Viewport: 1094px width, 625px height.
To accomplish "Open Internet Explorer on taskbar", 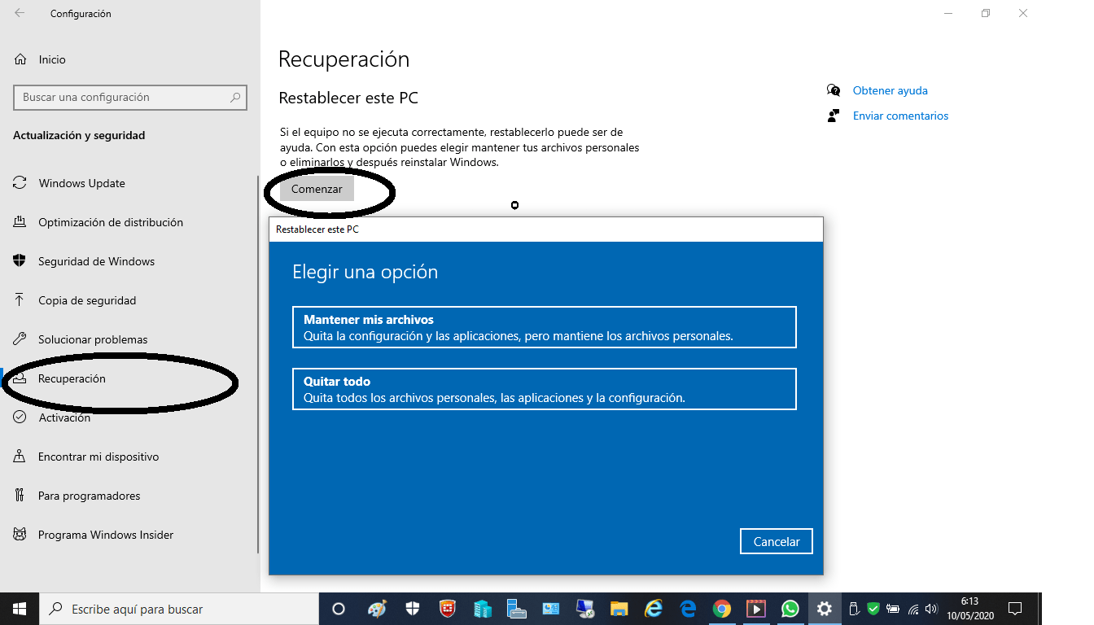I will (654, 609).
